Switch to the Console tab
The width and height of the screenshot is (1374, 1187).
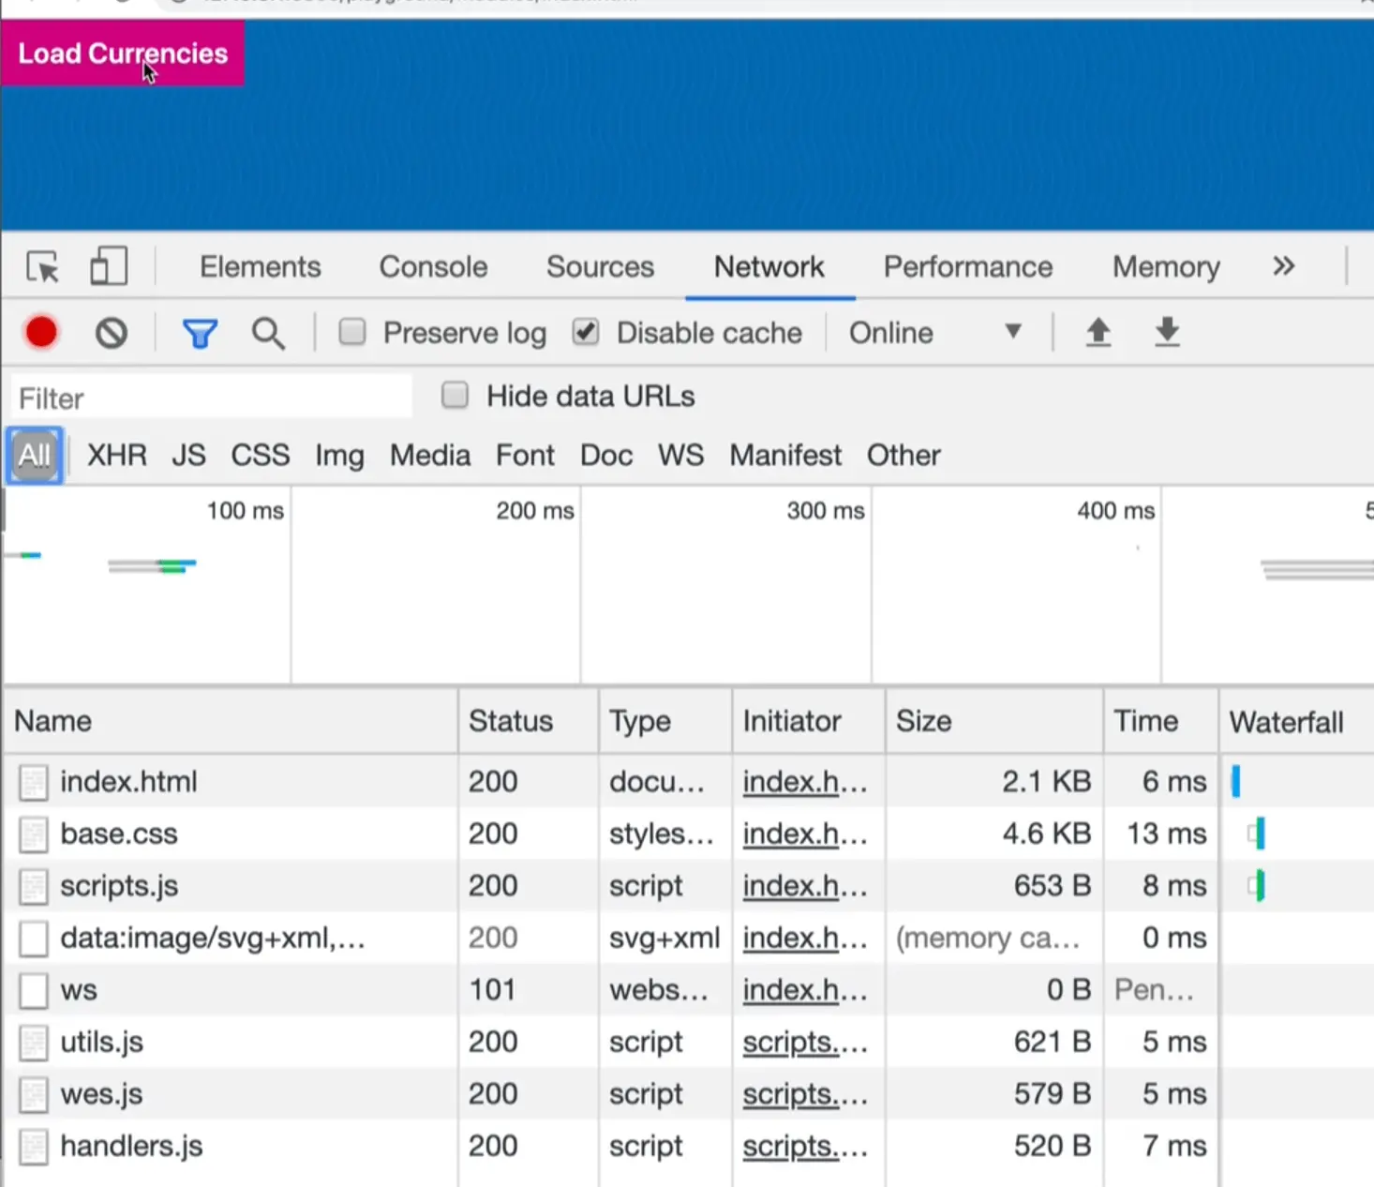pos(432,266)
